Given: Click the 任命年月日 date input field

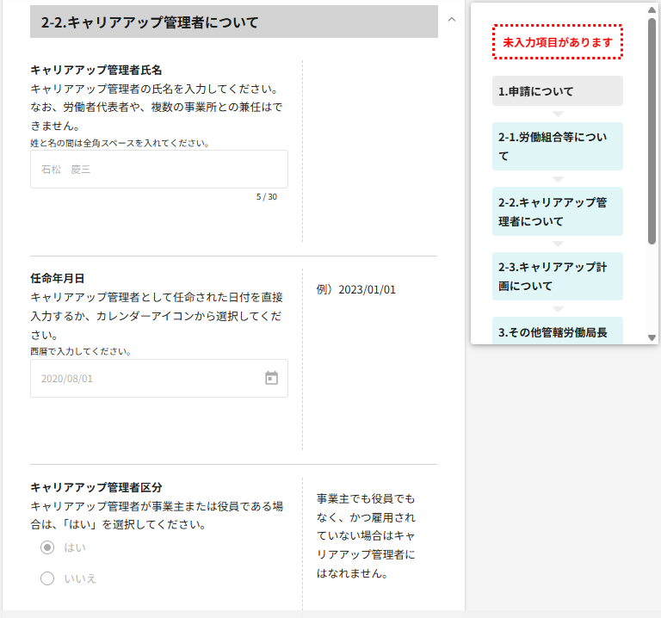Looking at the screenshot, I should pyautogui.click(x=146, y=378).
